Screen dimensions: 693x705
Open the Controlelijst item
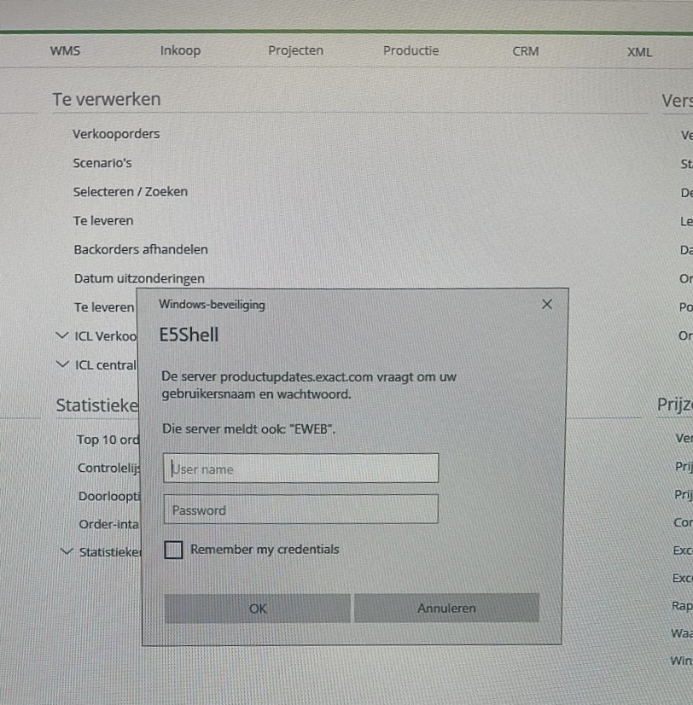tap(109, 468)
